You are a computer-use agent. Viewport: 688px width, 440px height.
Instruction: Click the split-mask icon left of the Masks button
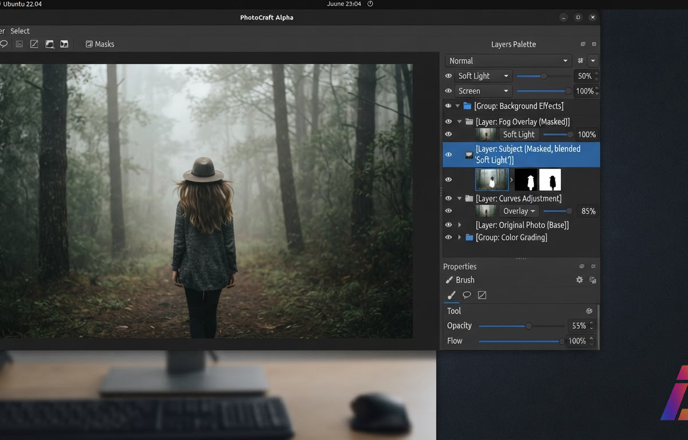[x=64, y=44]
